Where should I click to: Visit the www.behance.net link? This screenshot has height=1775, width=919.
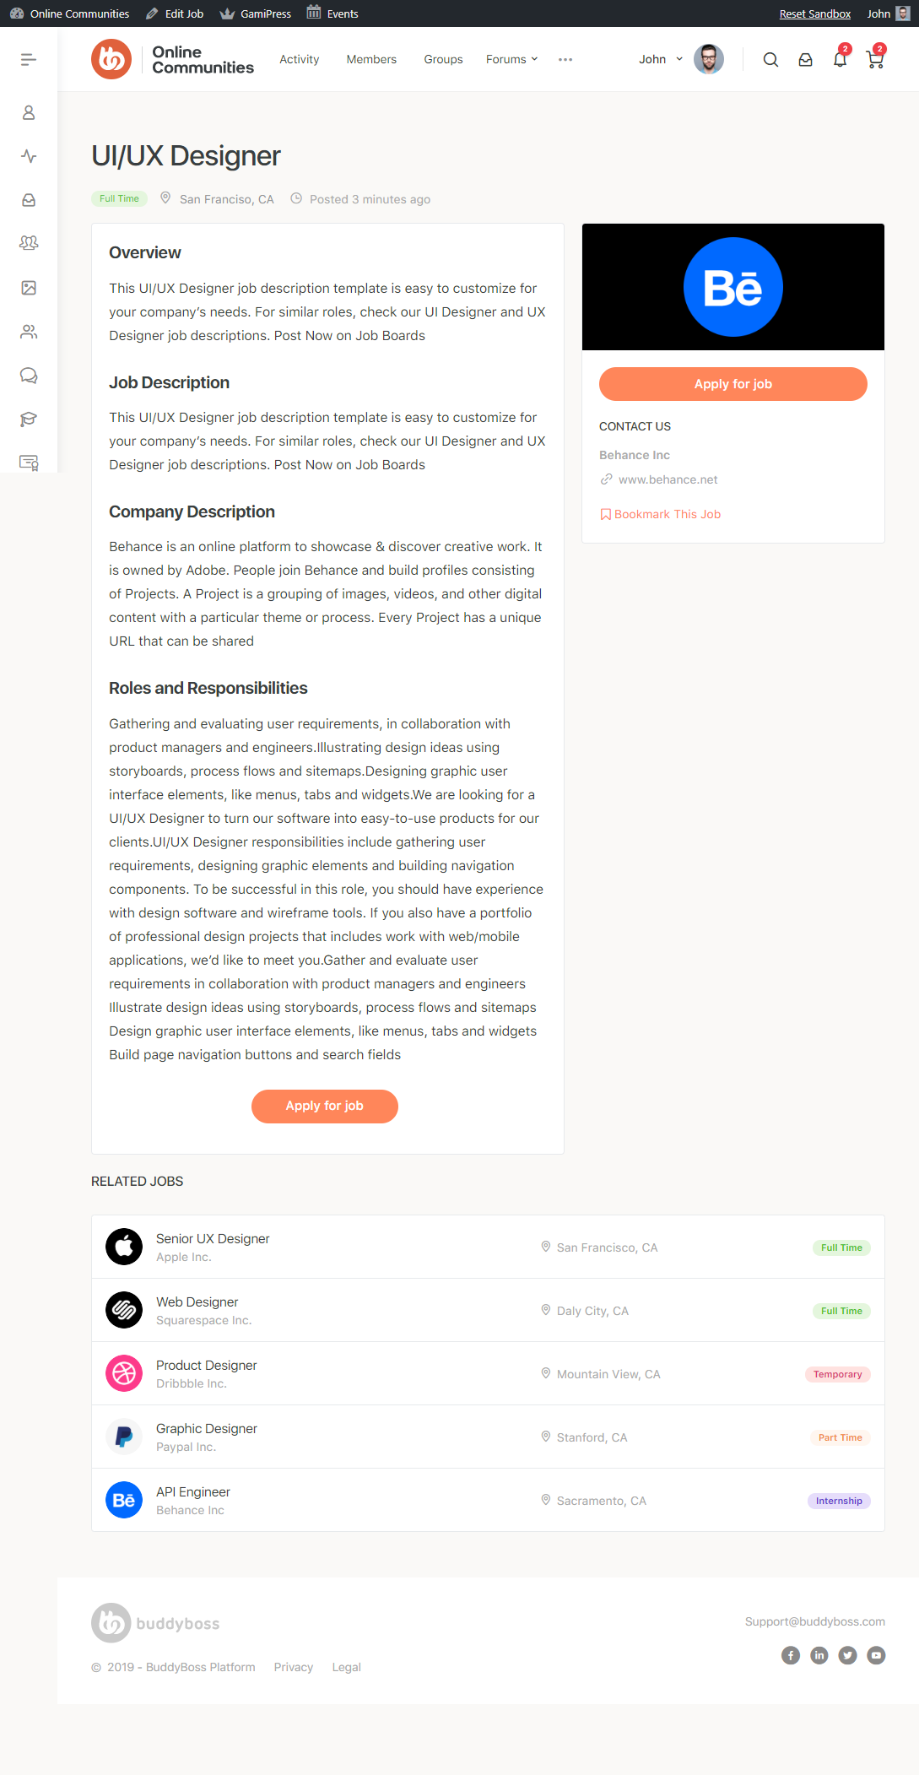point(668,479)
